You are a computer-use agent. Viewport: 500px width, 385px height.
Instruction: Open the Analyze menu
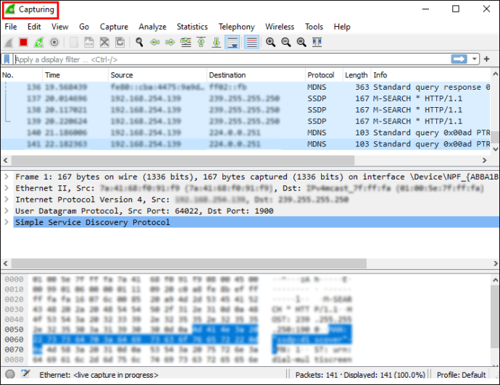[152, 27]
